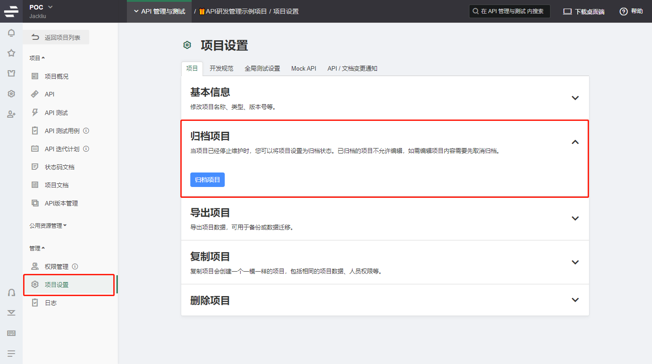Click the lightning icon beside API 测试
The height and width of the screenshot is (364, 652).
[x=35, y=112]
